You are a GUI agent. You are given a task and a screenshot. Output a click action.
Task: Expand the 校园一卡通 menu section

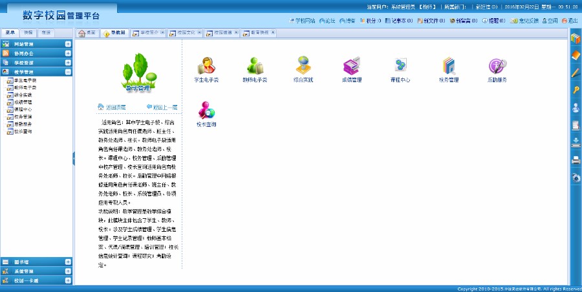point(68,280)
